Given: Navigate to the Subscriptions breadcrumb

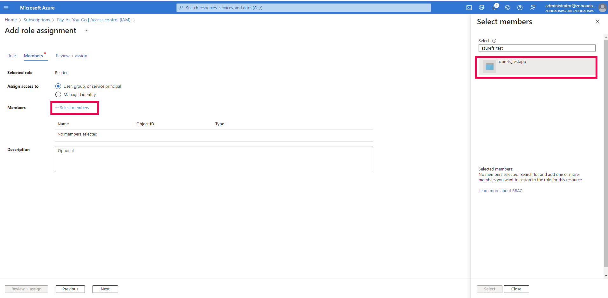Looking at the screenshot, I should (x=37, y=20).
